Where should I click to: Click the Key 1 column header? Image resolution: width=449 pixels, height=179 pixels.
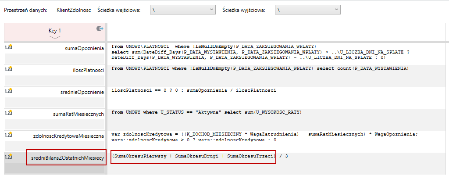pos(55,32)
